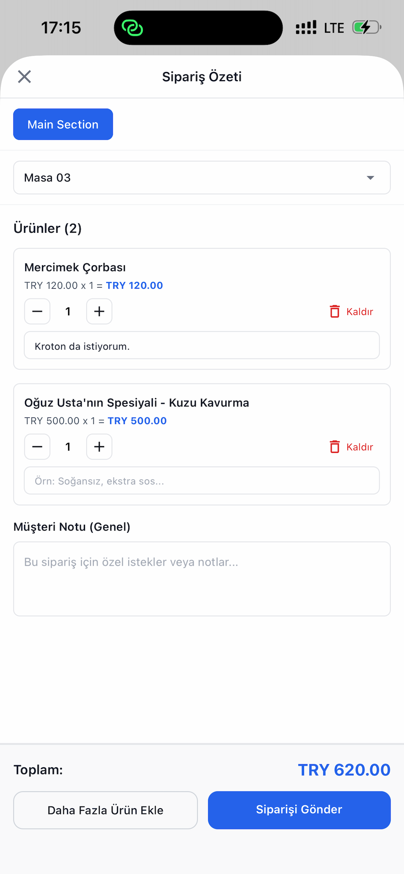Increase Mercimek Çorbası quantity with plus icon

pyautogui.click(x=99, y=311)
